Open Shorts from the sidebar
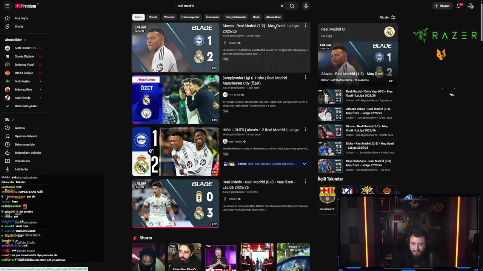This screenshot has height=271, width=483. click(x=19, y=26)
